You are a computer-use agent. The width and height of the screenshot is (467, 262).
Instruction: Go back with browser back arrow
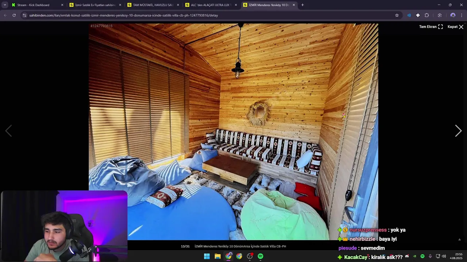point(5,15)
